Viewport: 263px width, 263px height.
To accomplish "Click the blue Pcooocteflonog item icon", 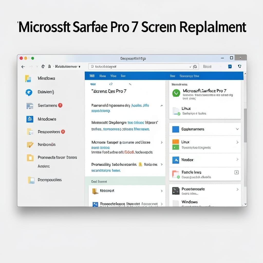I will pyautogui.click(x=95, y=204).
